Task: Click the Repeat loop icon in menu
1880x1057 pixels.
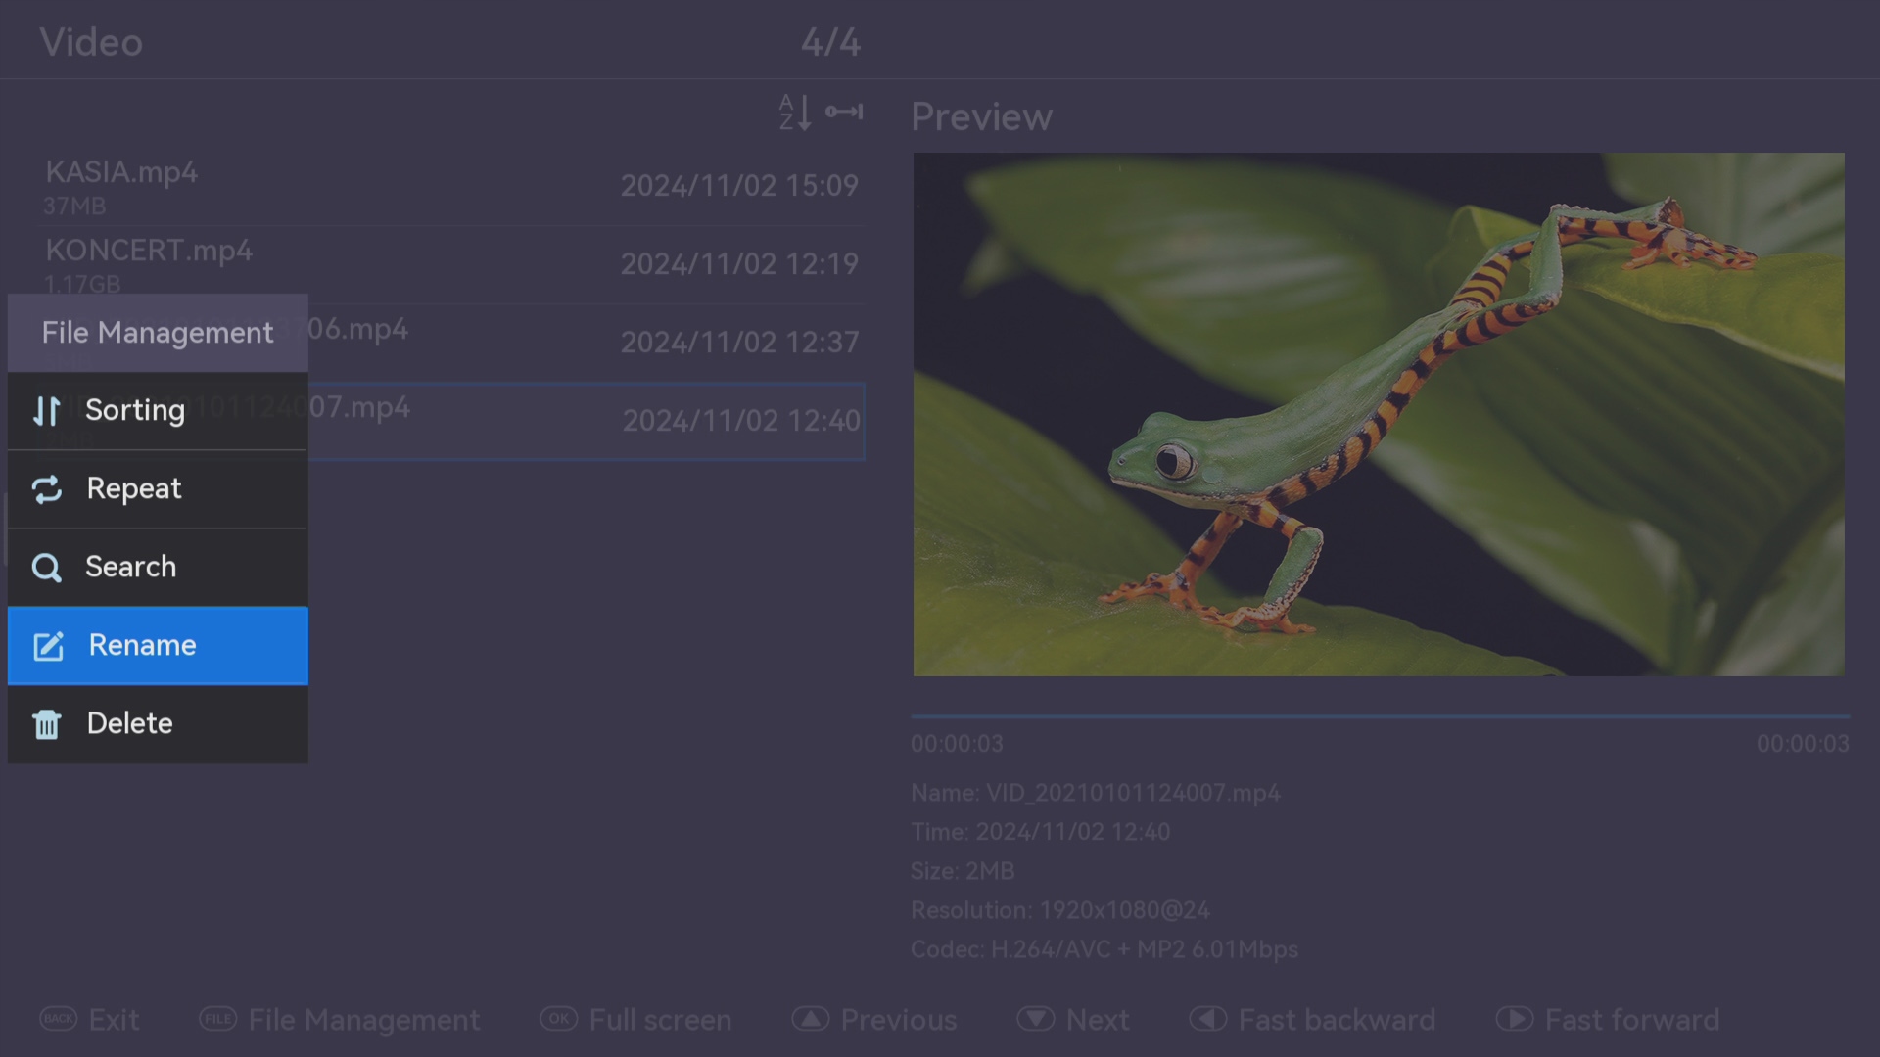Action: click(x=46, y=489)
